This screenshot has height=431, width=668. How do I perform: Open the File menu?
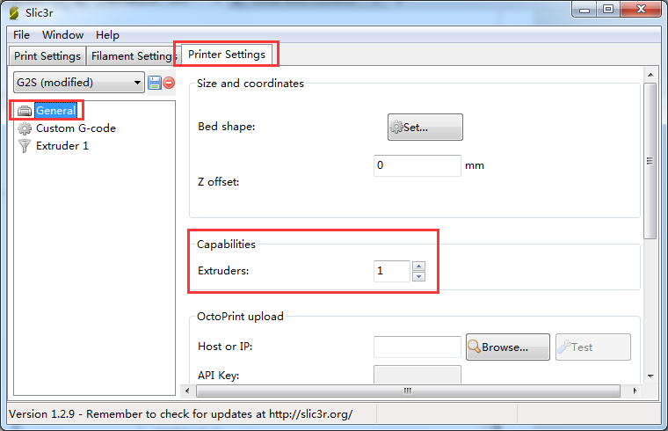click(x=21, y=35)
